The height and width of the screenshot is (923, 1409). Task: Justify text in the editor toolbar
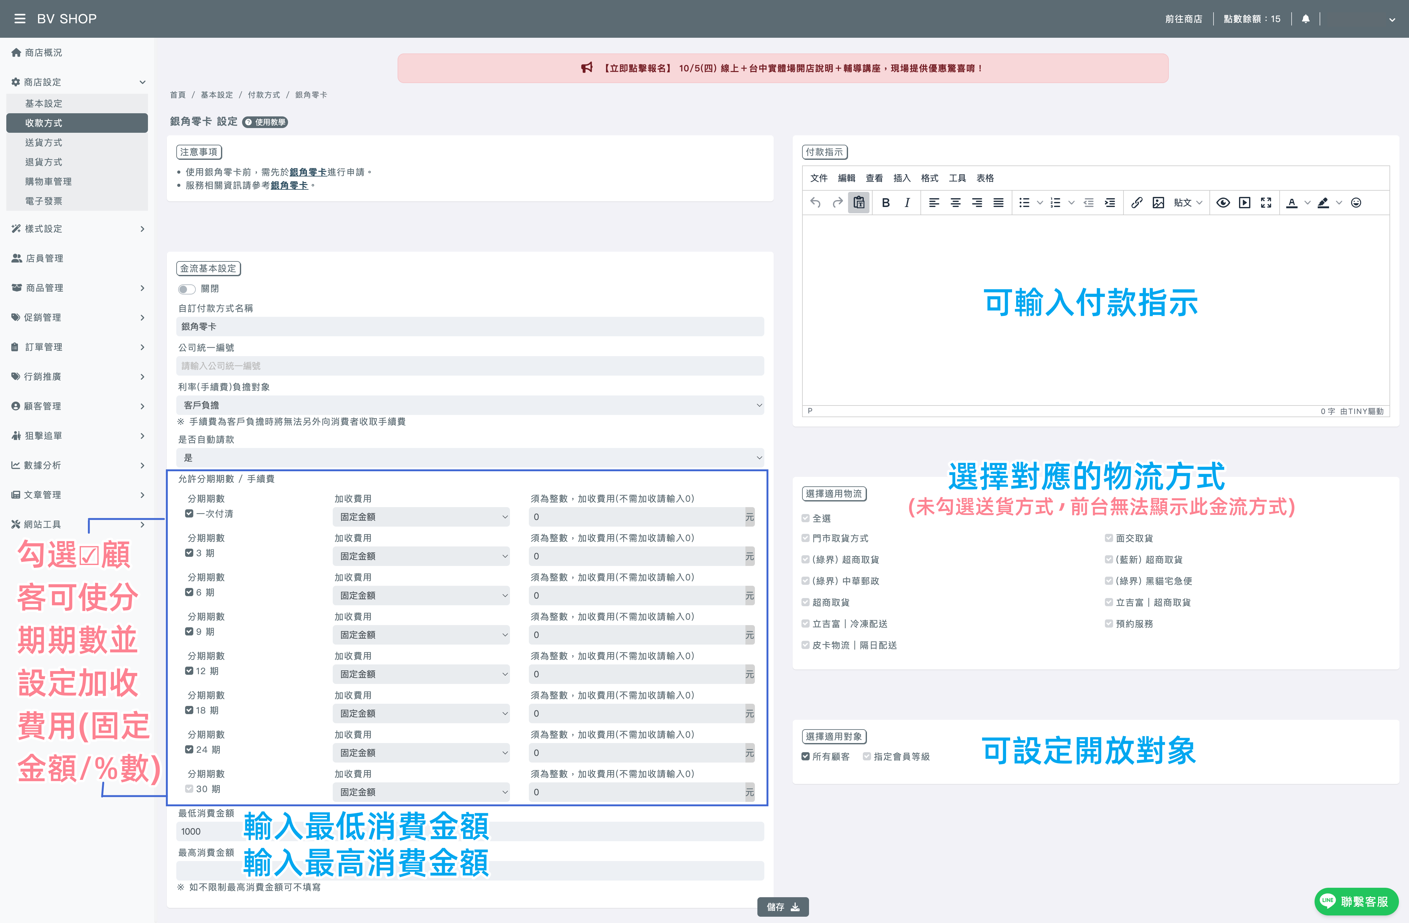(998, 203)
